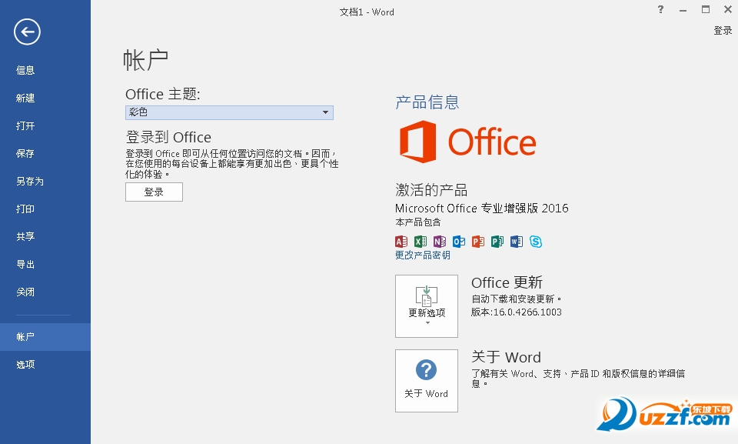Click the back arrow to exit Backstage
Viewport: 738px width, 444px height.
point(27,32)
